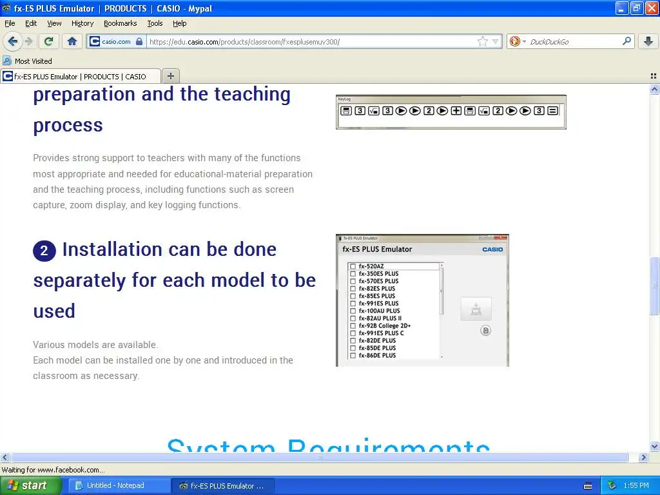
Task: Click the padlock security icon
Action: [x=139, y=41]
